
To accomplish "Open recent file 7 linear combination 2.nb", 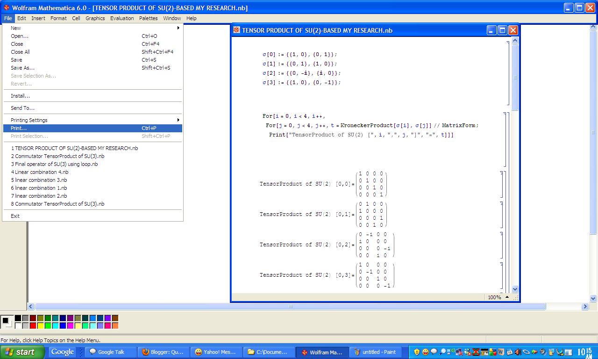I will pyautogui.click(x=93, y=196).
